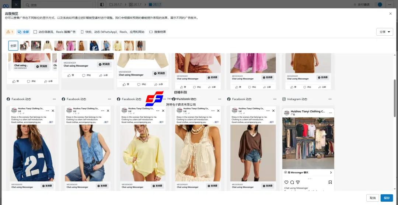Click the Instagram bookmark save icon
This screenshot has height=205, width=398.
330,182
